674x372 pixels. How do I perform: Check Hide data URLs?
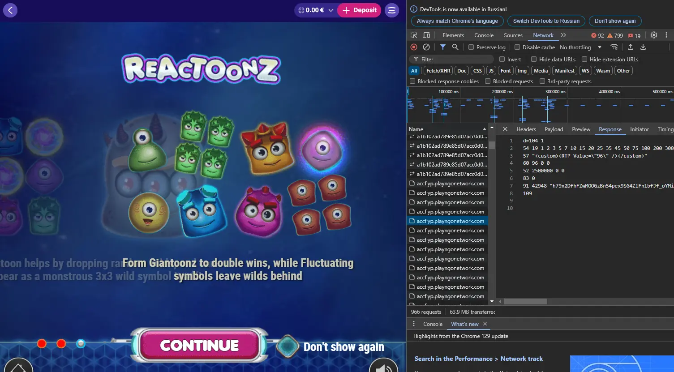[x=534, y=59]
